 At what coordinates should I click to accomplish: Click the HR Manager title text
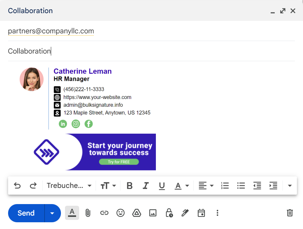point(71,79)
